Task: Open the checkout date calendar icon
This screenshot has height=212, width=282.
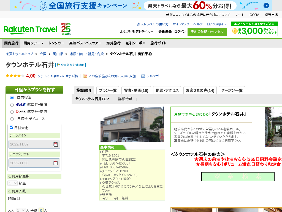Action: 56,163
